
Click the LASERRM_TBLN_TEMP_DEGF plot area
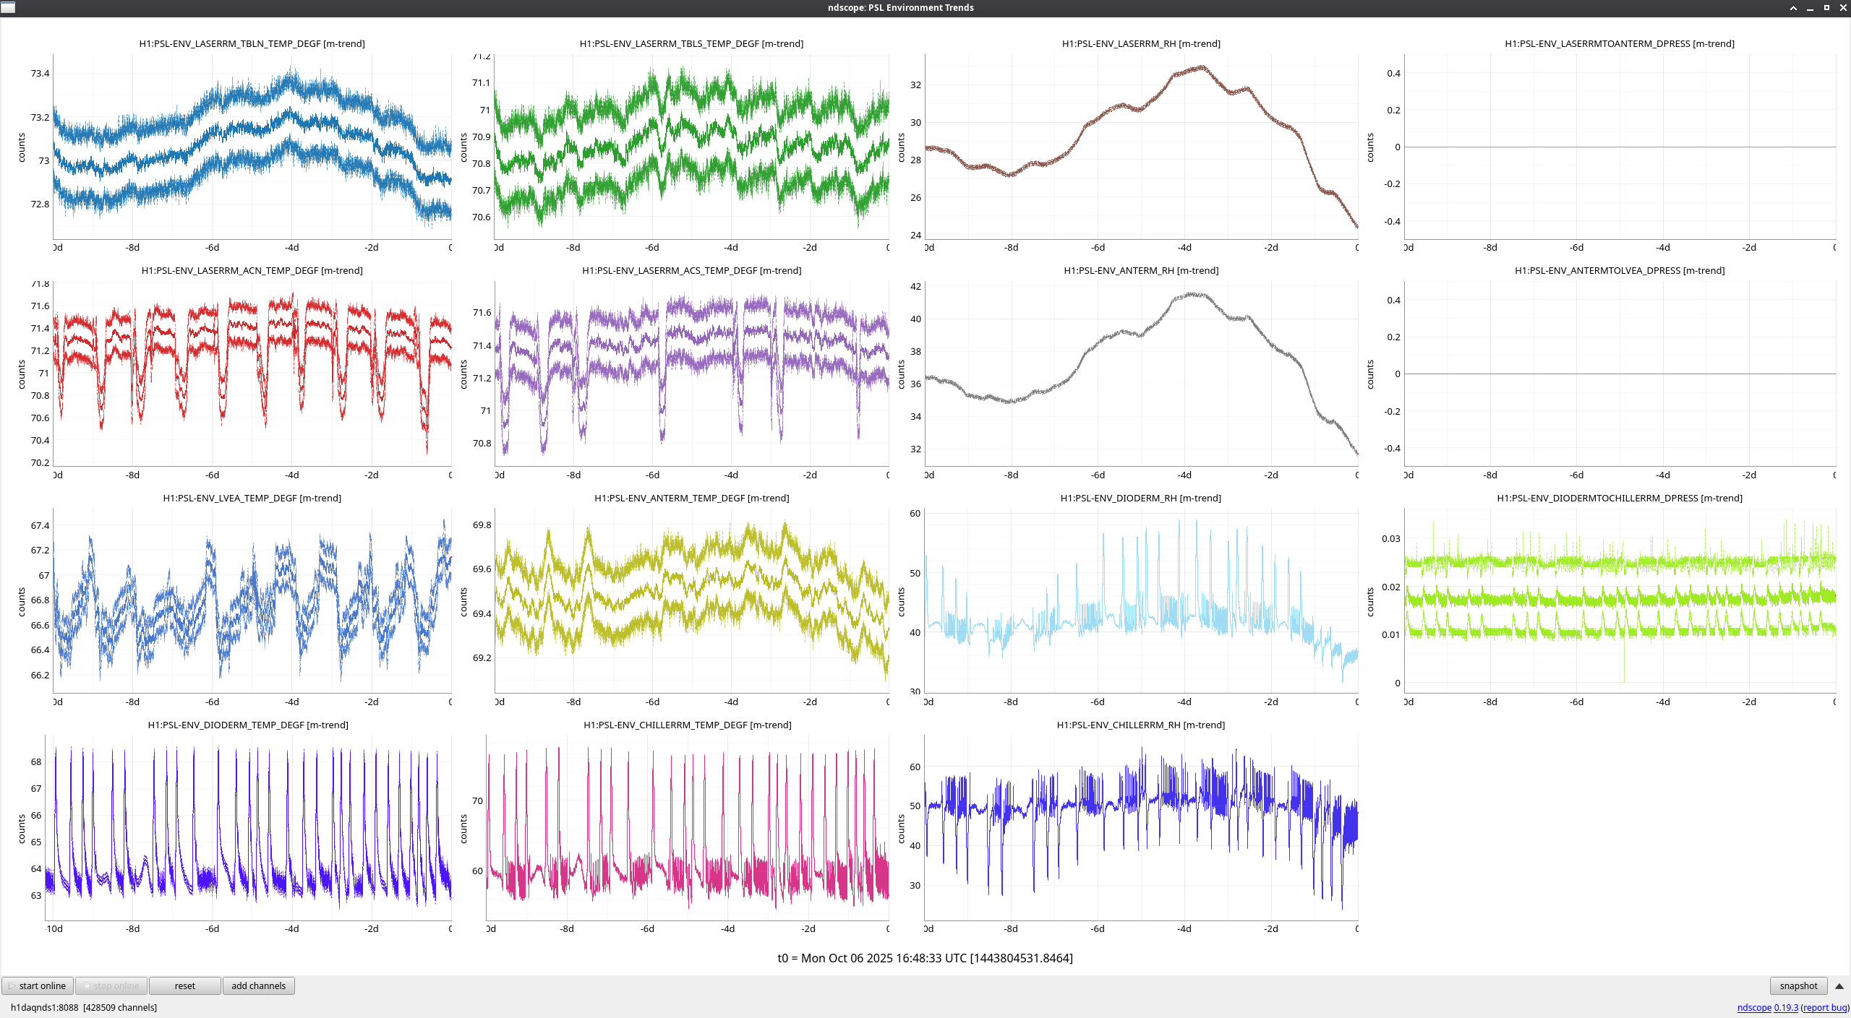tap(252, 148)
